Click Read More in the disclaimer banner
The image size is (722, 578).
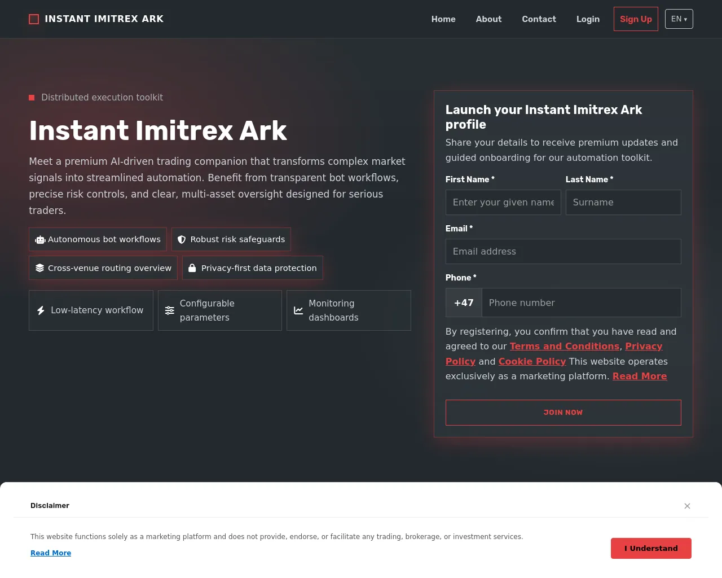click(x=51, y=553)
